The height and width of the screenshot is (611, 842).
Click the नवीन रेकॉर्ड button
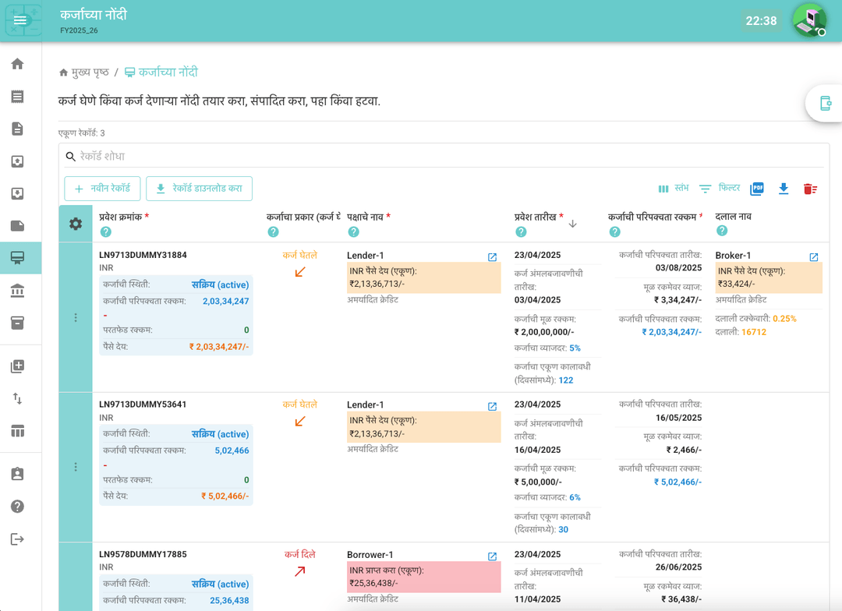(x=102, y=189)
